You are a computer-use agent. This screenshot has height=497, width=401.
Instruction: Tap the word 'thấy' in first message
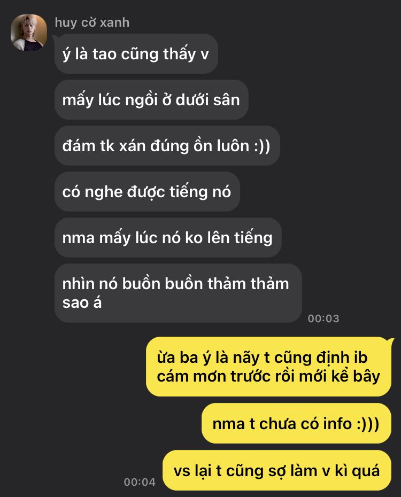click(x=180, y=54)
